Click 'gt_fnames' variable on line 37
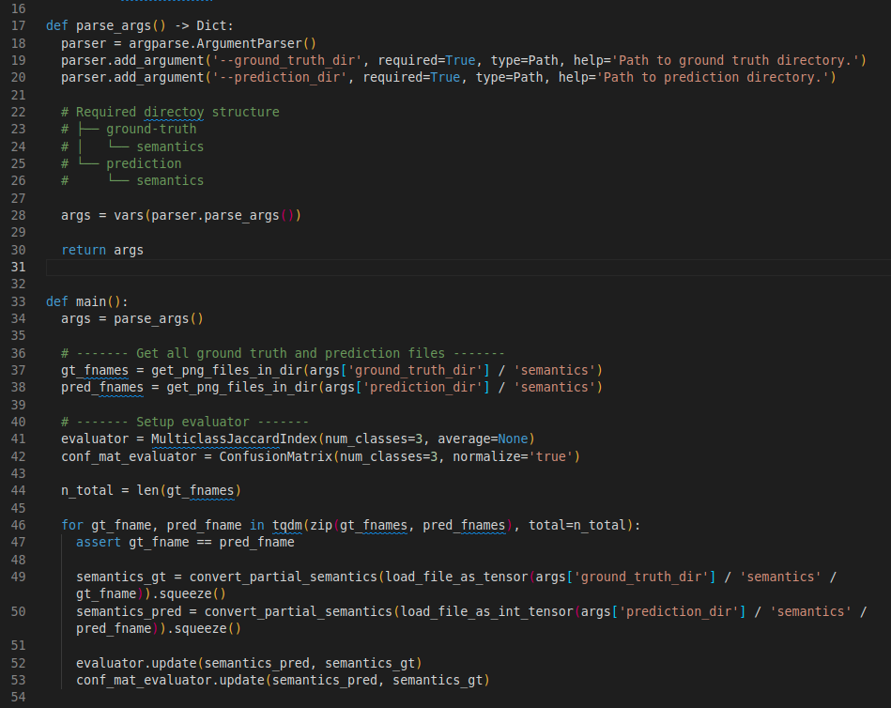891x708 pixels. coord(95,371)
